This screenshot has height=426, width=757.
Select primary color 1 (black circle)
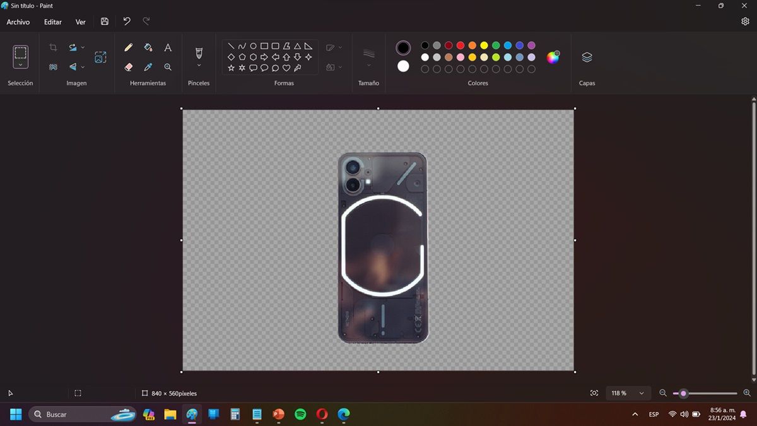[x=403, y=48]
